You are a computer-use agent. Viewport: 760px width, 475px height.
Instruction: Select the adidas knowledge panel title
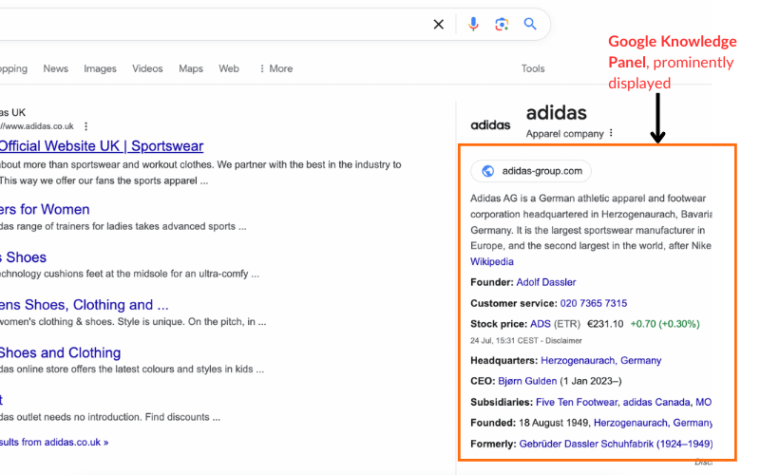[x=557, y=113]
